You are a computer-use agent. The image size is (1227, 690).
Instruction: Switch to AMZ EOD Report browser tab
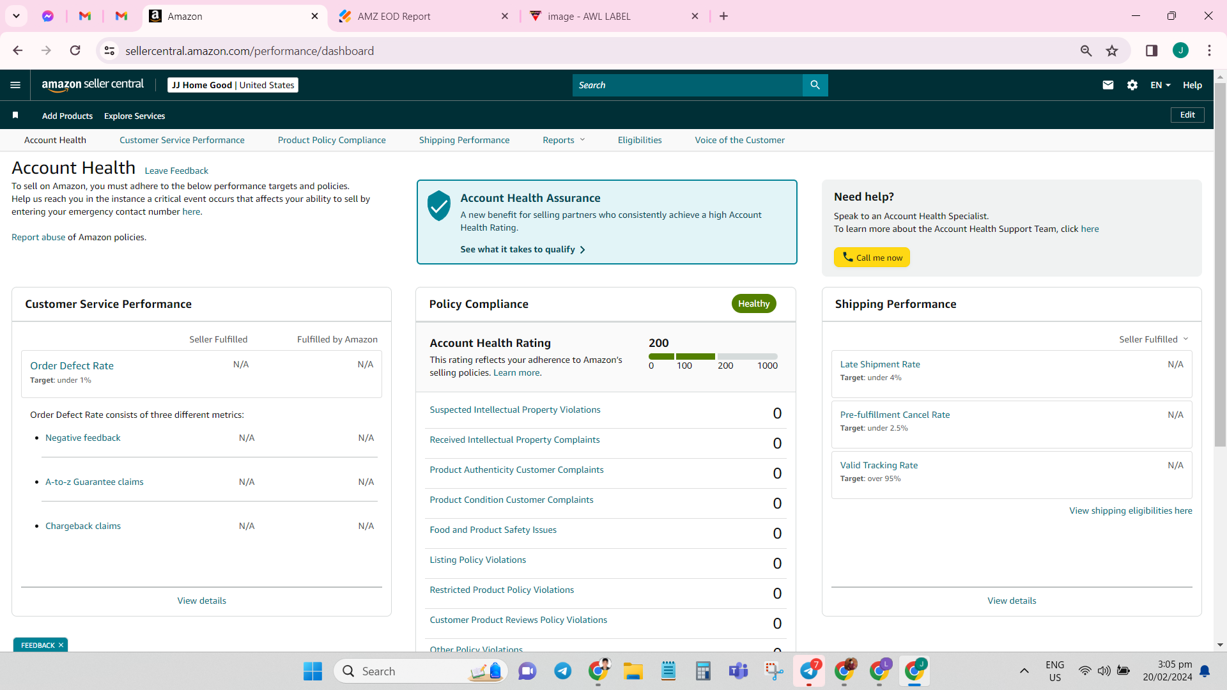(422, 17)
